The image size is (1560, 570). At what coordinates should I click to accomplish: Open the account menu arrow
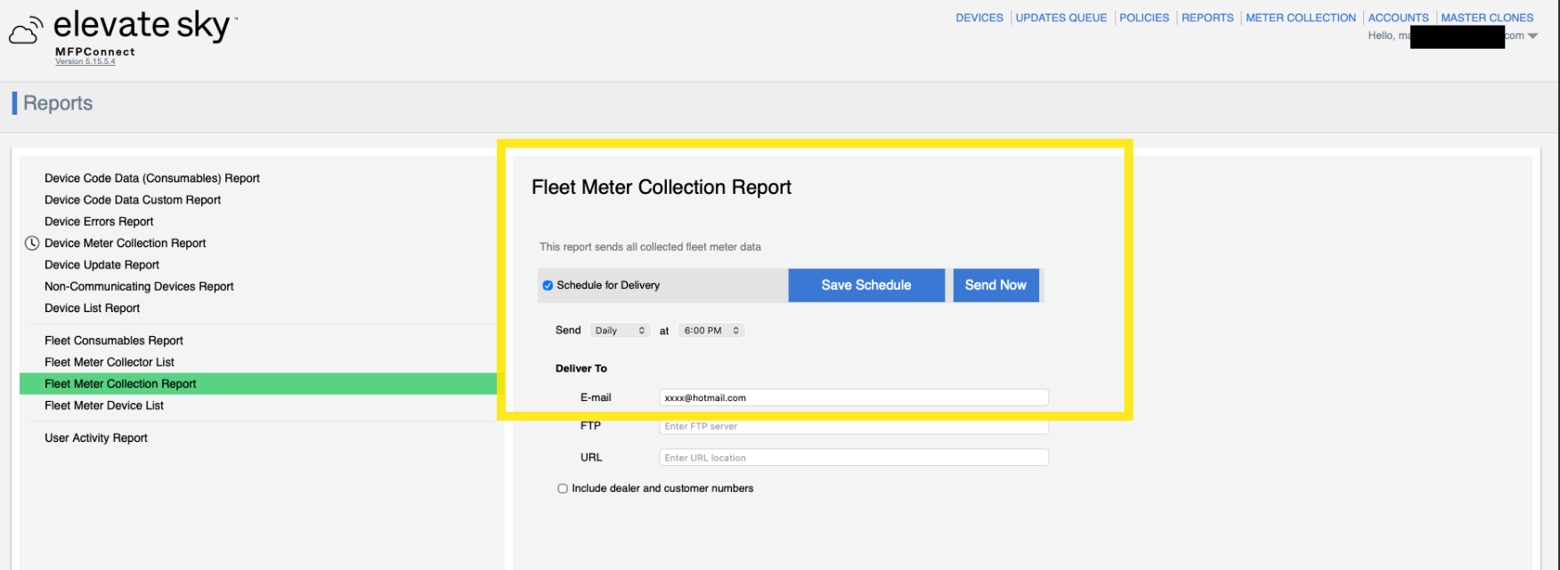[x=1532, y=36]
